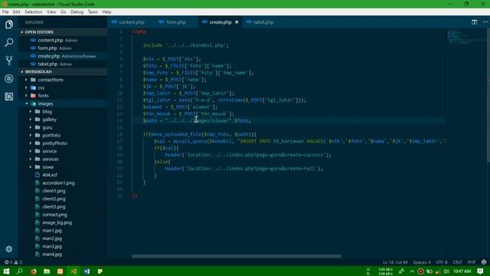Open the editor More Actions ellipsis
490x276 pixels.
click(485, 22)
